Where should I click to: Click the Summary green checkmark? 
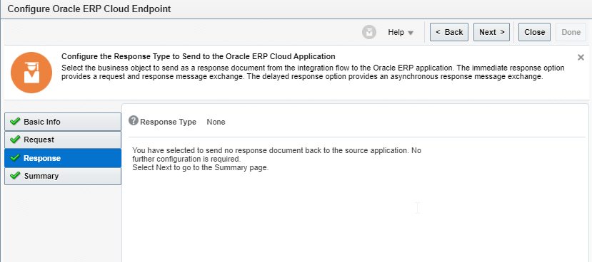(15, 176)
